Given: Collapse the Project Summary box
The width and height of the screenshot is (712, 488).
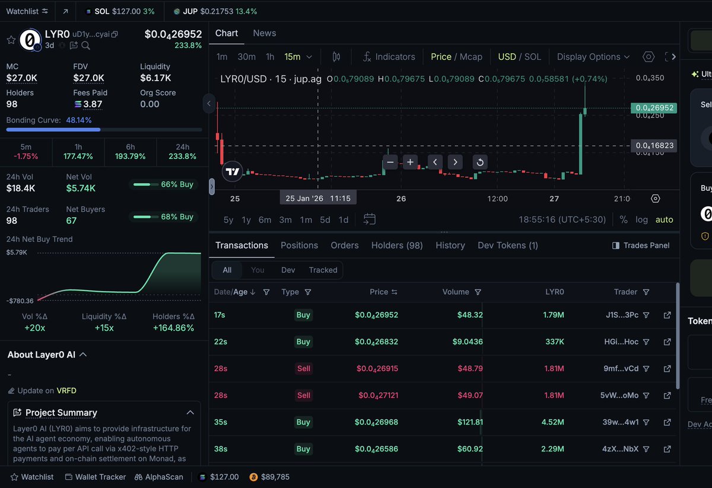Looking at the screenshot, I should click(190, 413).
